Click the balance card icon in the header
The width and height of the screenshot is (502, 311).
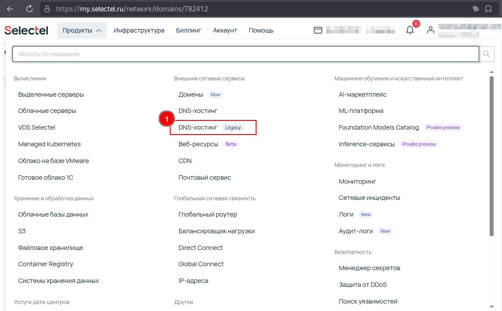pos(318,30)
